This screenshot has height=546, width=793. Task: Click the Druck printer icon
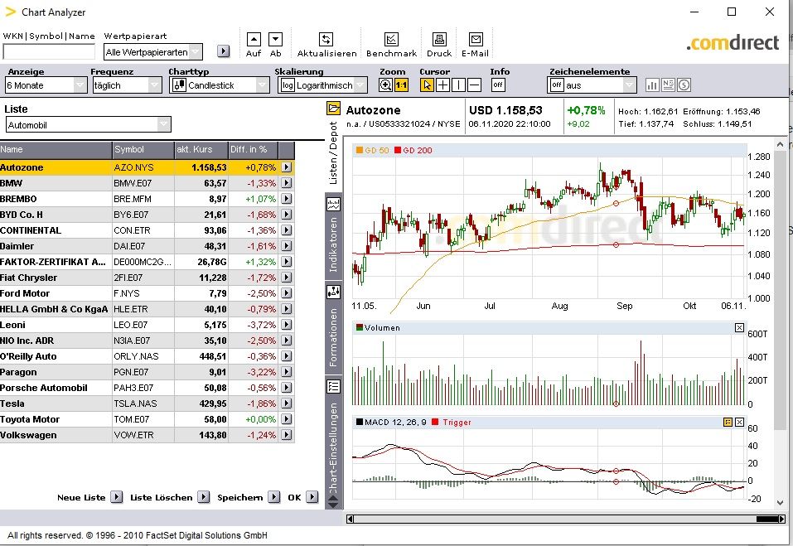(439, 40)
